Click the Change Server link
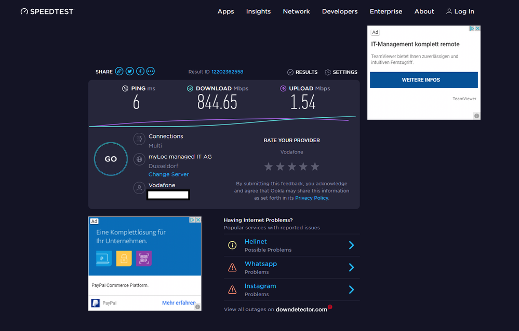 pos(169,174)
